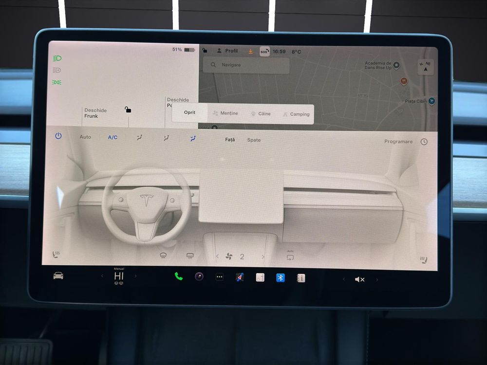The width and height of the screenshot is (487, 365).
Task: Tap the car unlock padlock icon
Action: pyautogui.click(x=128, y=109)
